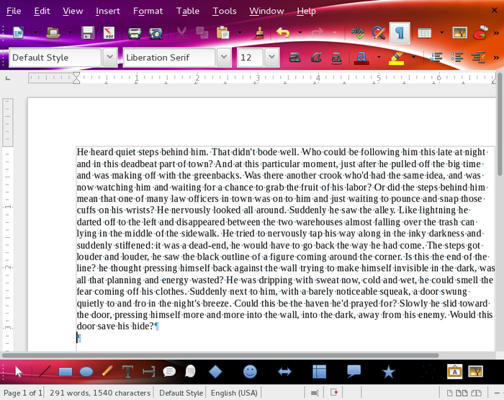Image resolution: width=504 pixels, height=400 pixels.
Task: Select the Vertical Callouts tool
Action: [x=190, y=371]
